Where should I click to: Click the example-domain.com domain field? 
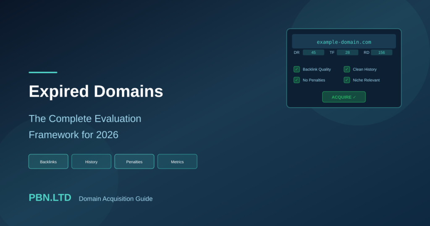[344, 42]
